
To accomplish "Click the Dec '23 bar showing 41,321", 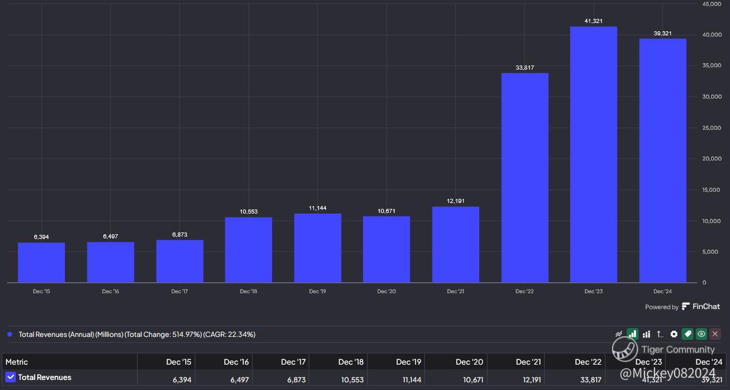I will (593, 155).
